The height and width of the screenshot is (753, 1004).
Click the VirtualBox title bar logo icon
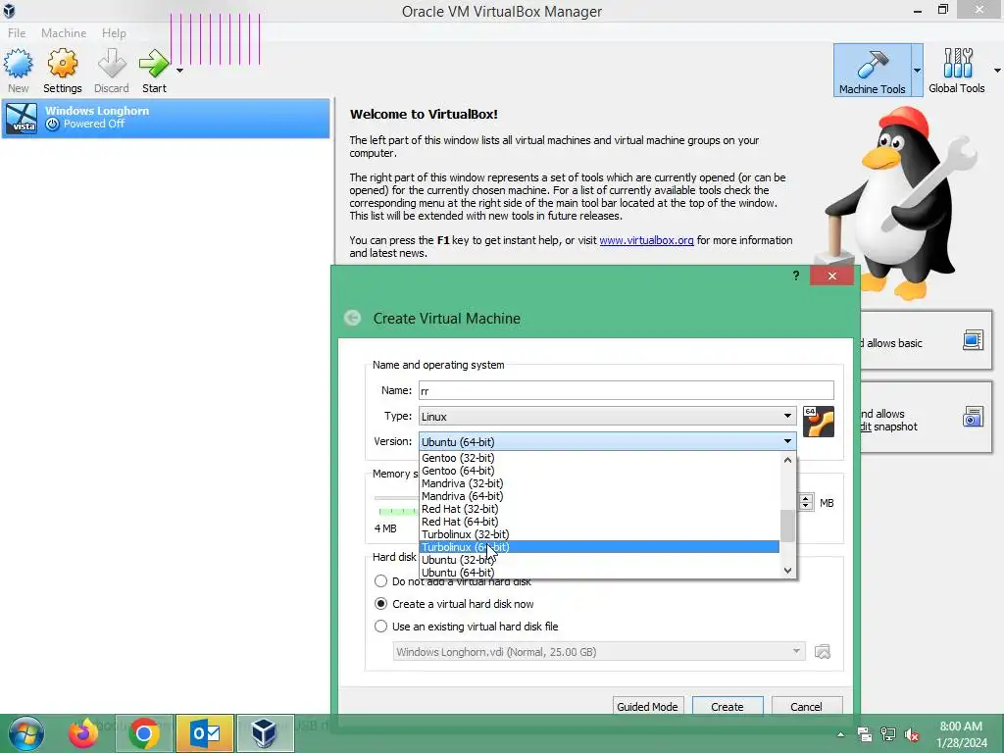[9, 10]
